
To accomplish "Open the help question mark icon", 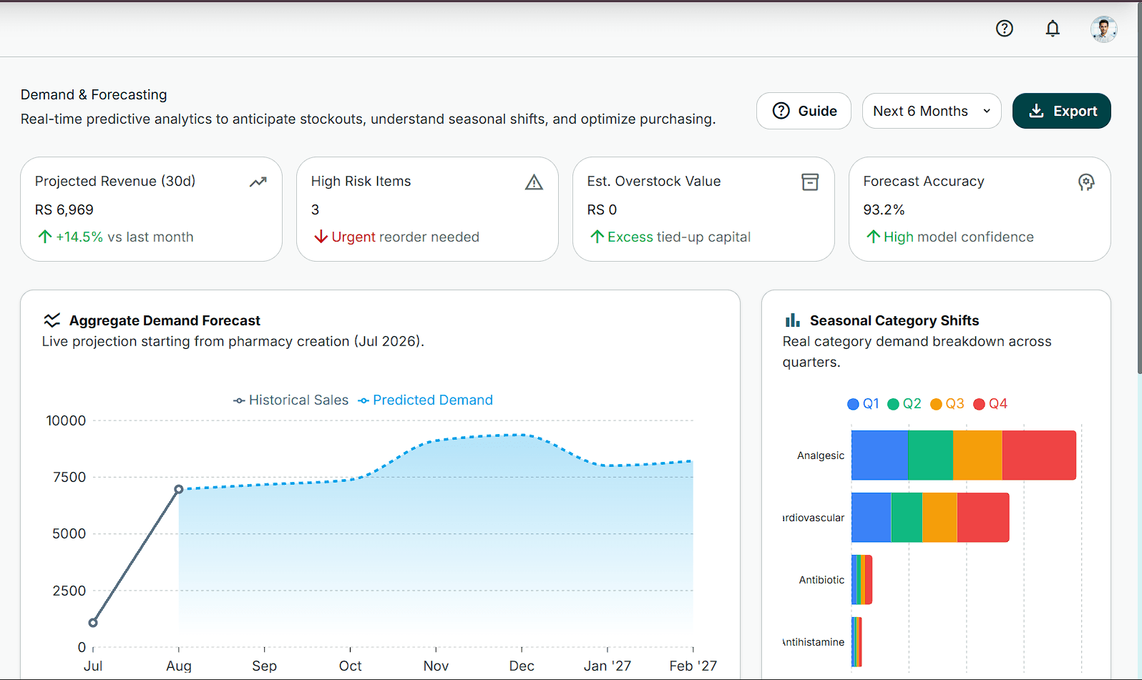I will coord(1005,29).
